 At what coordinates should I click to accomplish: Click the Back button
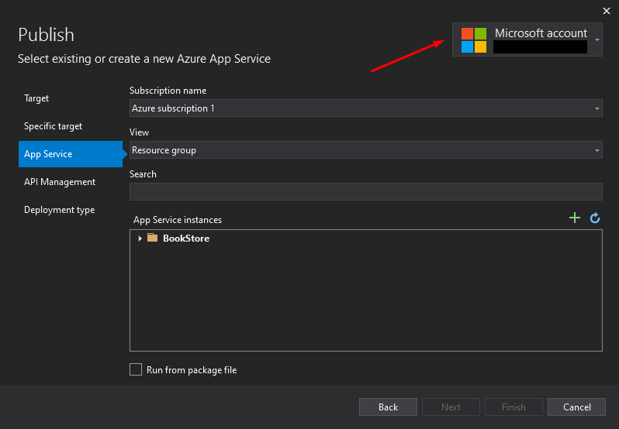click(x=388, y=407)
